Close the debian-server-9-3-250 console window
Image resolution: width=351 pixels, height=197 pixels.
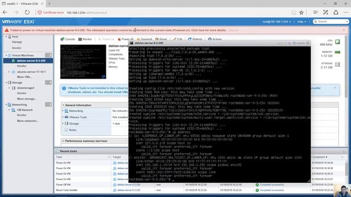[308, 43]
